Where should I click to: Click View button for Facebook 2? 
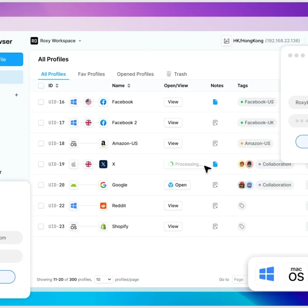(173, 123)
